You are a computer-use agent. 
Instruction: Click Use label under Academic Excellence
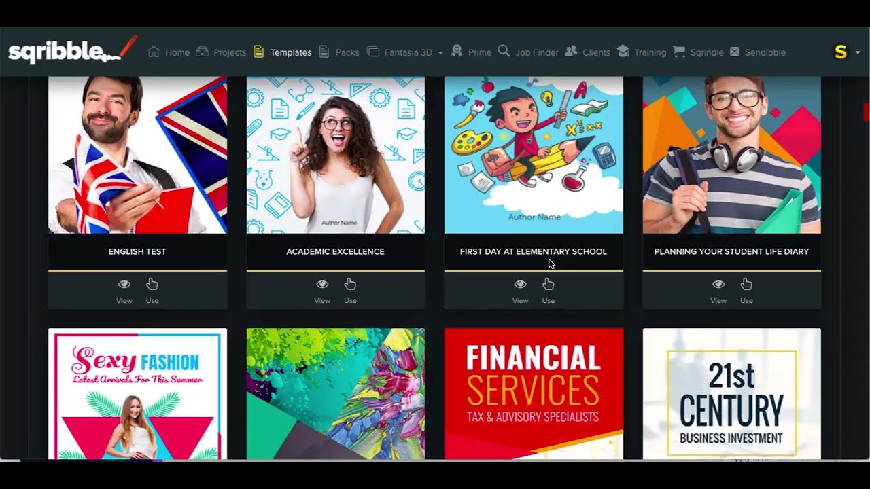tap(350, 300)
